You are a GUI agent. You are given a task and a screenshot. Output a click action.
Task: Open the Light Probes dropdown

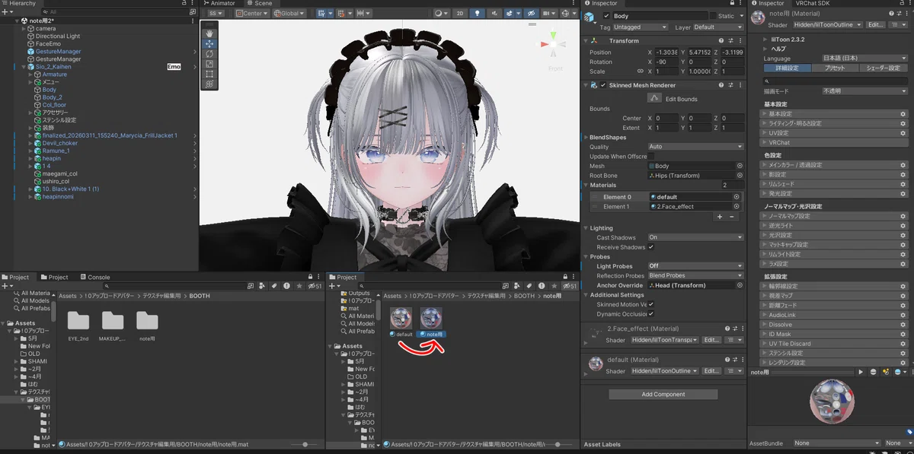tap(695, 266)
